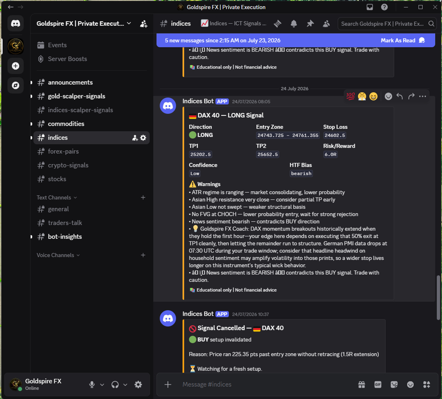Screen dimensions: 442x399
Task: Click the Message #indices input field
Action: coord(266,385)
